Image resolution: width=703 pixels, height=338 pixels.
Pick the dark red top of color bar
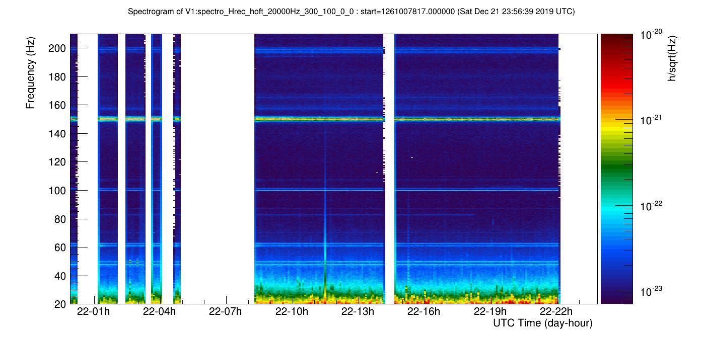[x=616, y=38]
